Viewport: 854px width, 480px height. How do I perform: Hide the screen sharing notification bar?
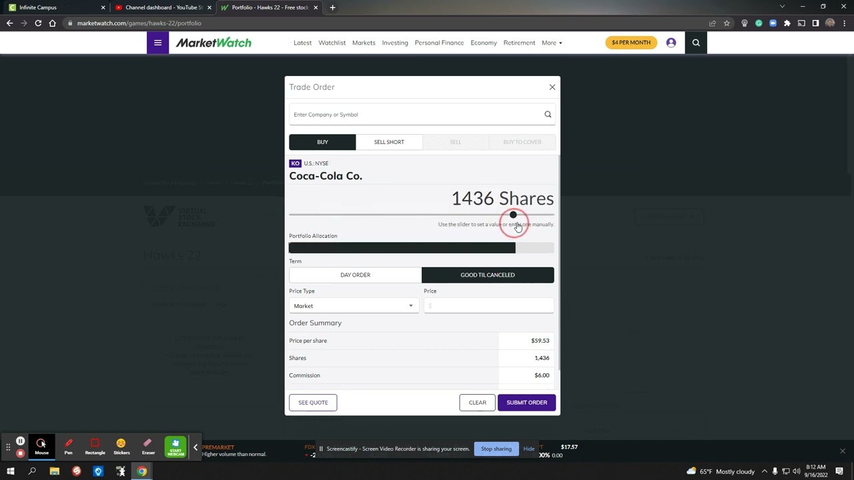(528, 449)
